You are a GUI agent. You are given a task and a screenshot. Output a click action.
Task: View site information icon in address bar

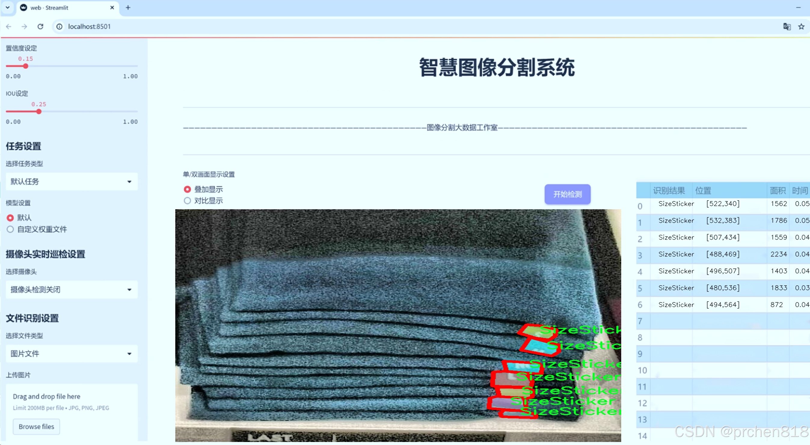coord(60,26)
